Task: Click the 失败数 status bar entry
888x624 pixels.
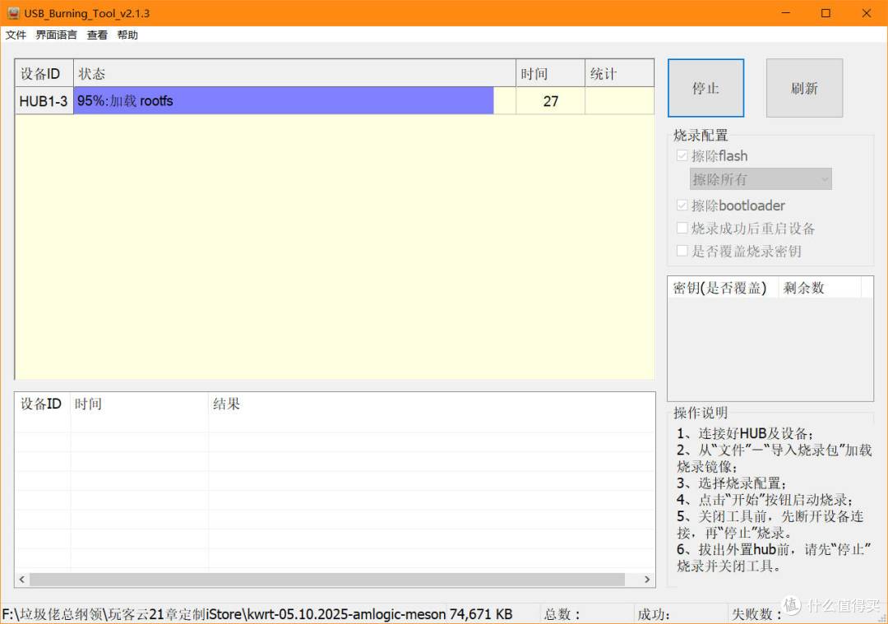Action: point(756,614)
